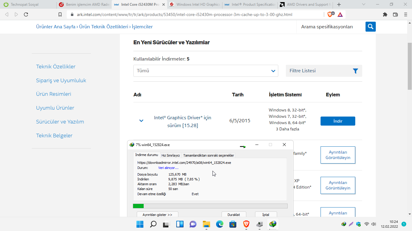This screenshot has height=231, width=412.
Task: Switch to 'Benim işlemcim AMD Rade' tab
Action: [x=84, y=5]
